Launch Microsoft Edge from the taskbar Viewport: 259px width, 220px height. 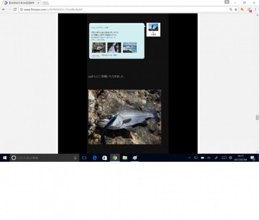pyautogui.click(x=94, y=158)
